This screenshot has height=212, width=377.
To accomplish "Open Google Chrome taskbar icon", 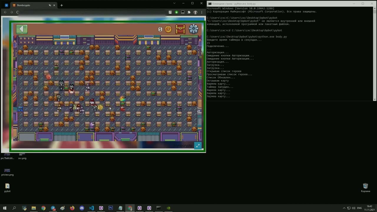I will 43,208.
